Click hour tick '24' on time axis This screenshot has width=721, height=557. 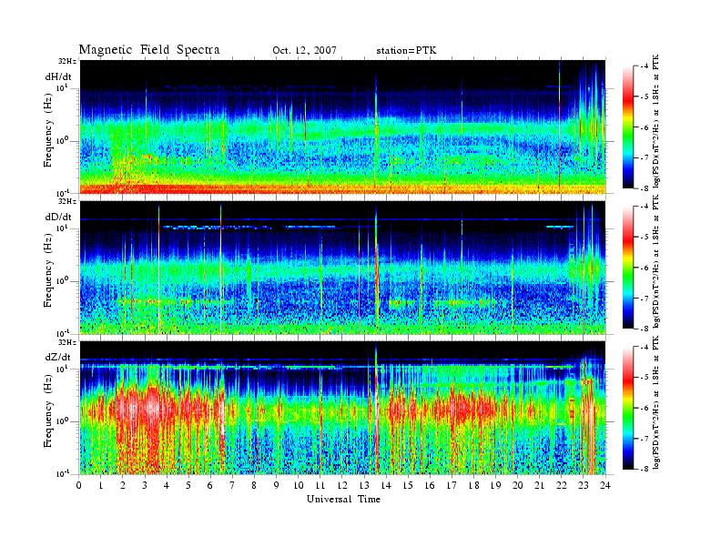(x=605, y=486)
